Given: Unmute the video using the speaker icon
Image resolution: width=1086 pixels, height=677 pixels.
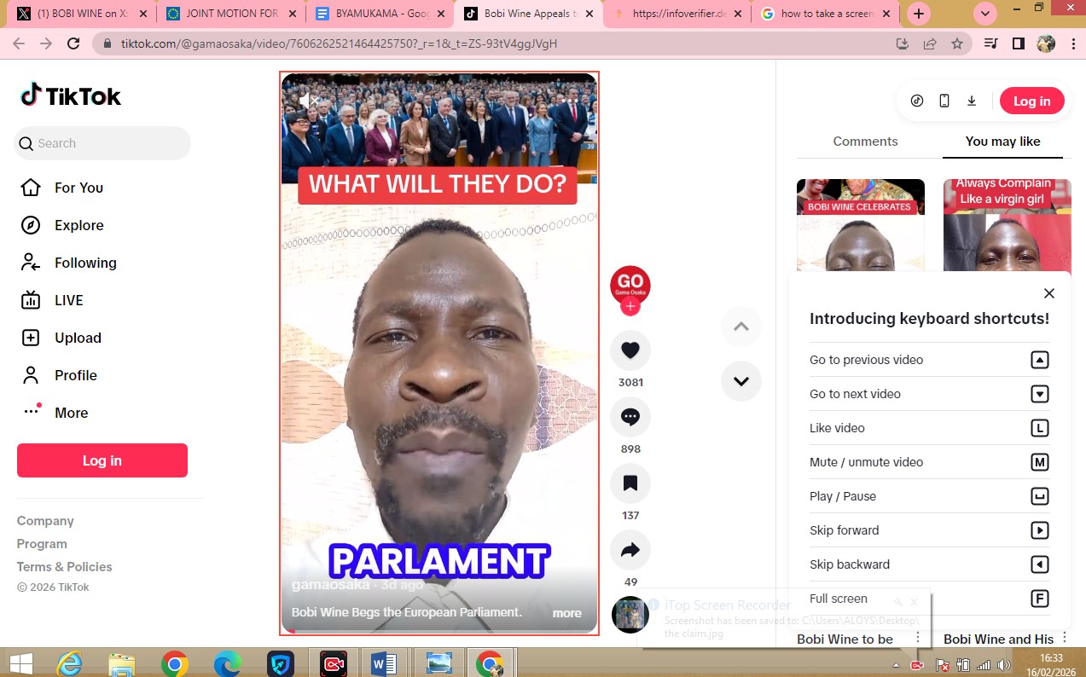Looking at the screenshot, I should (308, 101).
